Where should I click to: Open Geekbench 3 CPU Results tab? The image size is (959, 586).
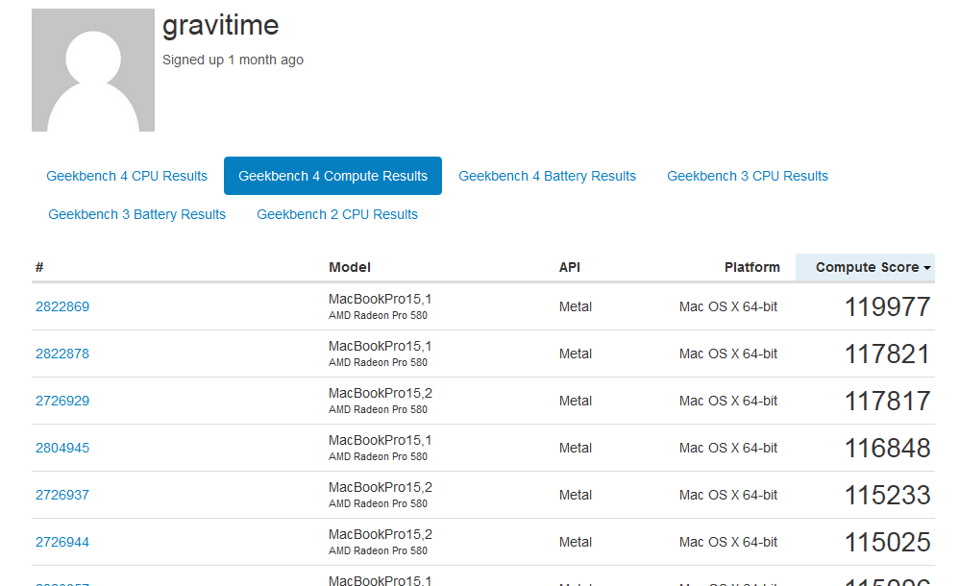[748, 176]
